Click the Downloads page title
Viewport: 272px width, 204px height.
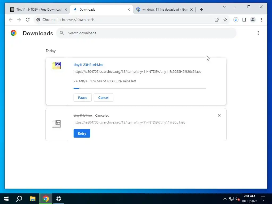point(38,33)
